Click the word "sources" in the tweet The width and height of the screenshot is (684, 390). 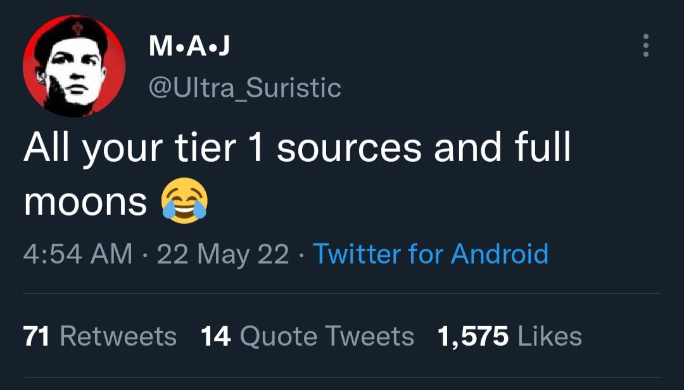pos(350,149)
